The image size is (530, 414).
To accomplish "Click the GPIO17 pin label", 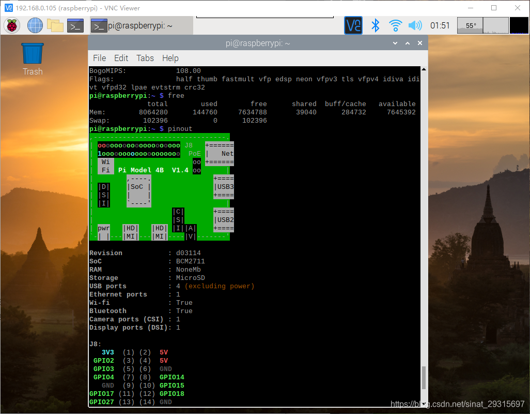I will click(x=102, y=394).
